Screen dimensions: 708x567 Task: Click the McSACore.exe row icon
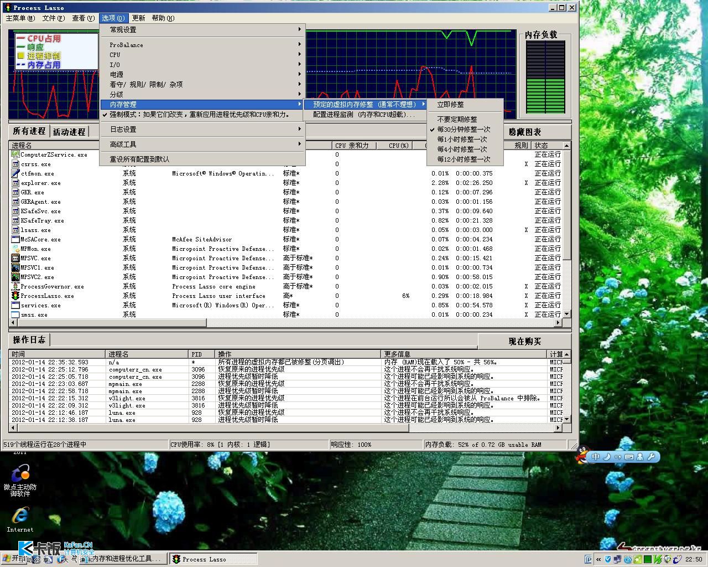click(15, 239)
